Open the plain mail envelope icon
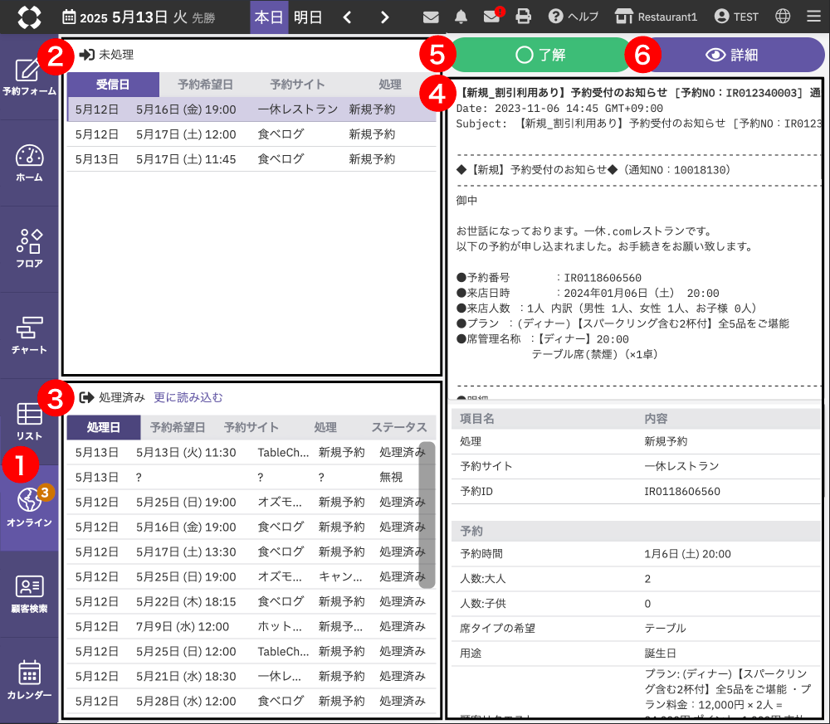Viewport: 830px width, 724px height. [431, 17]
